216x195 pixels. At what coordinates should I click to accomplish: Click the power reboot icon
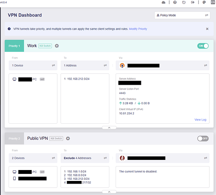pyautogui.click(x=184, y=2)
